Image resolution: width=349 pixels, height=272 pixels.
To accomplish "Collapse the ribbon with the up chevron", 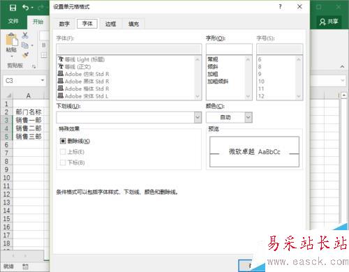I will (342, 66).
